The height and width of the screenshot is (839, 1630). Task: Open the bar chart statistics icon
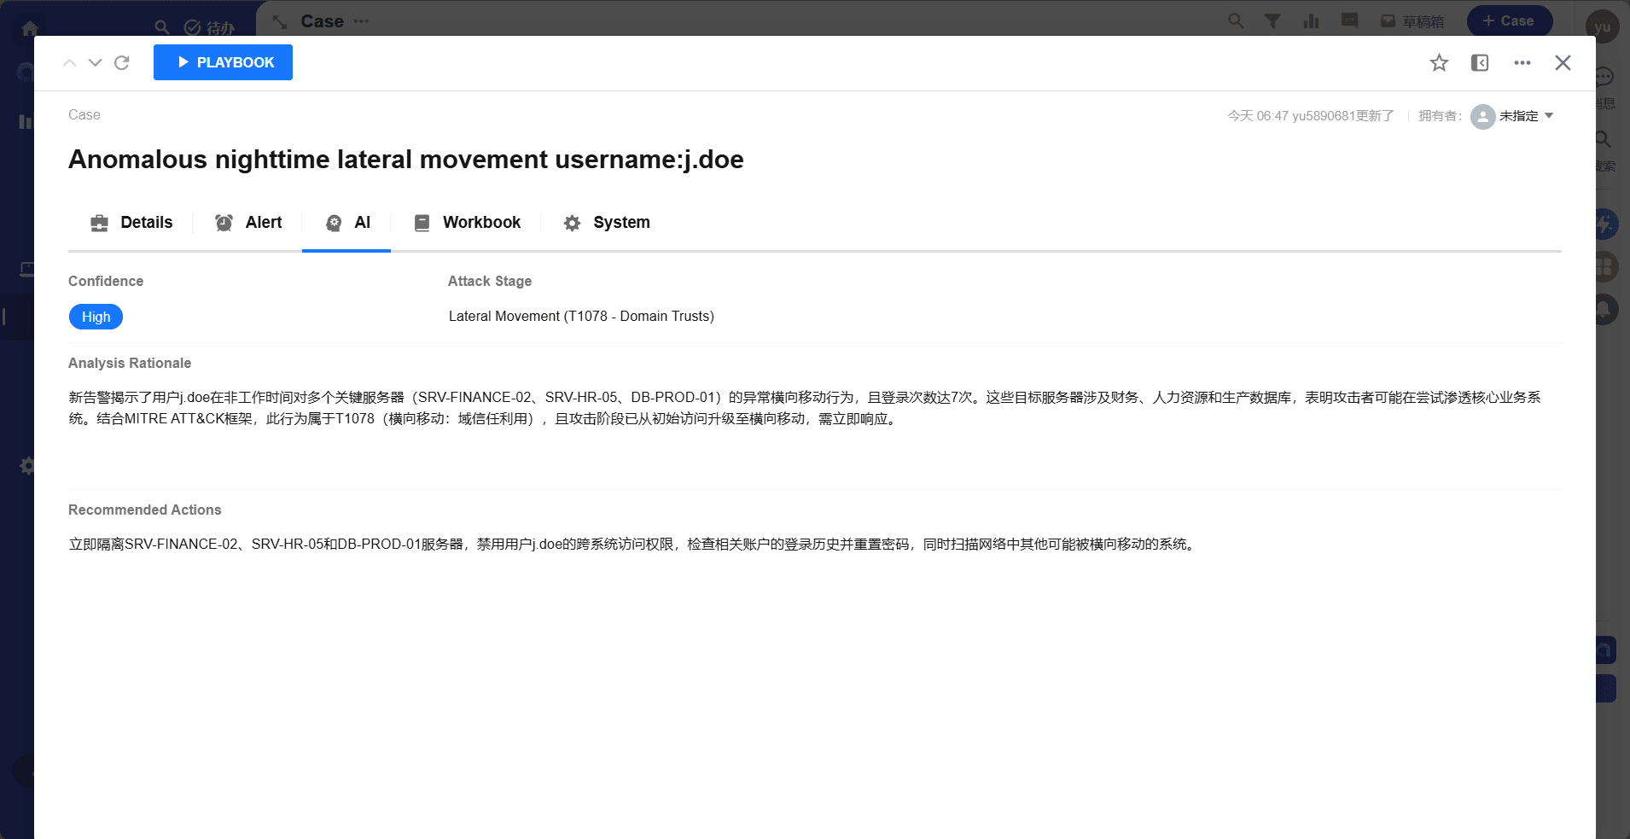(1312, 20)
